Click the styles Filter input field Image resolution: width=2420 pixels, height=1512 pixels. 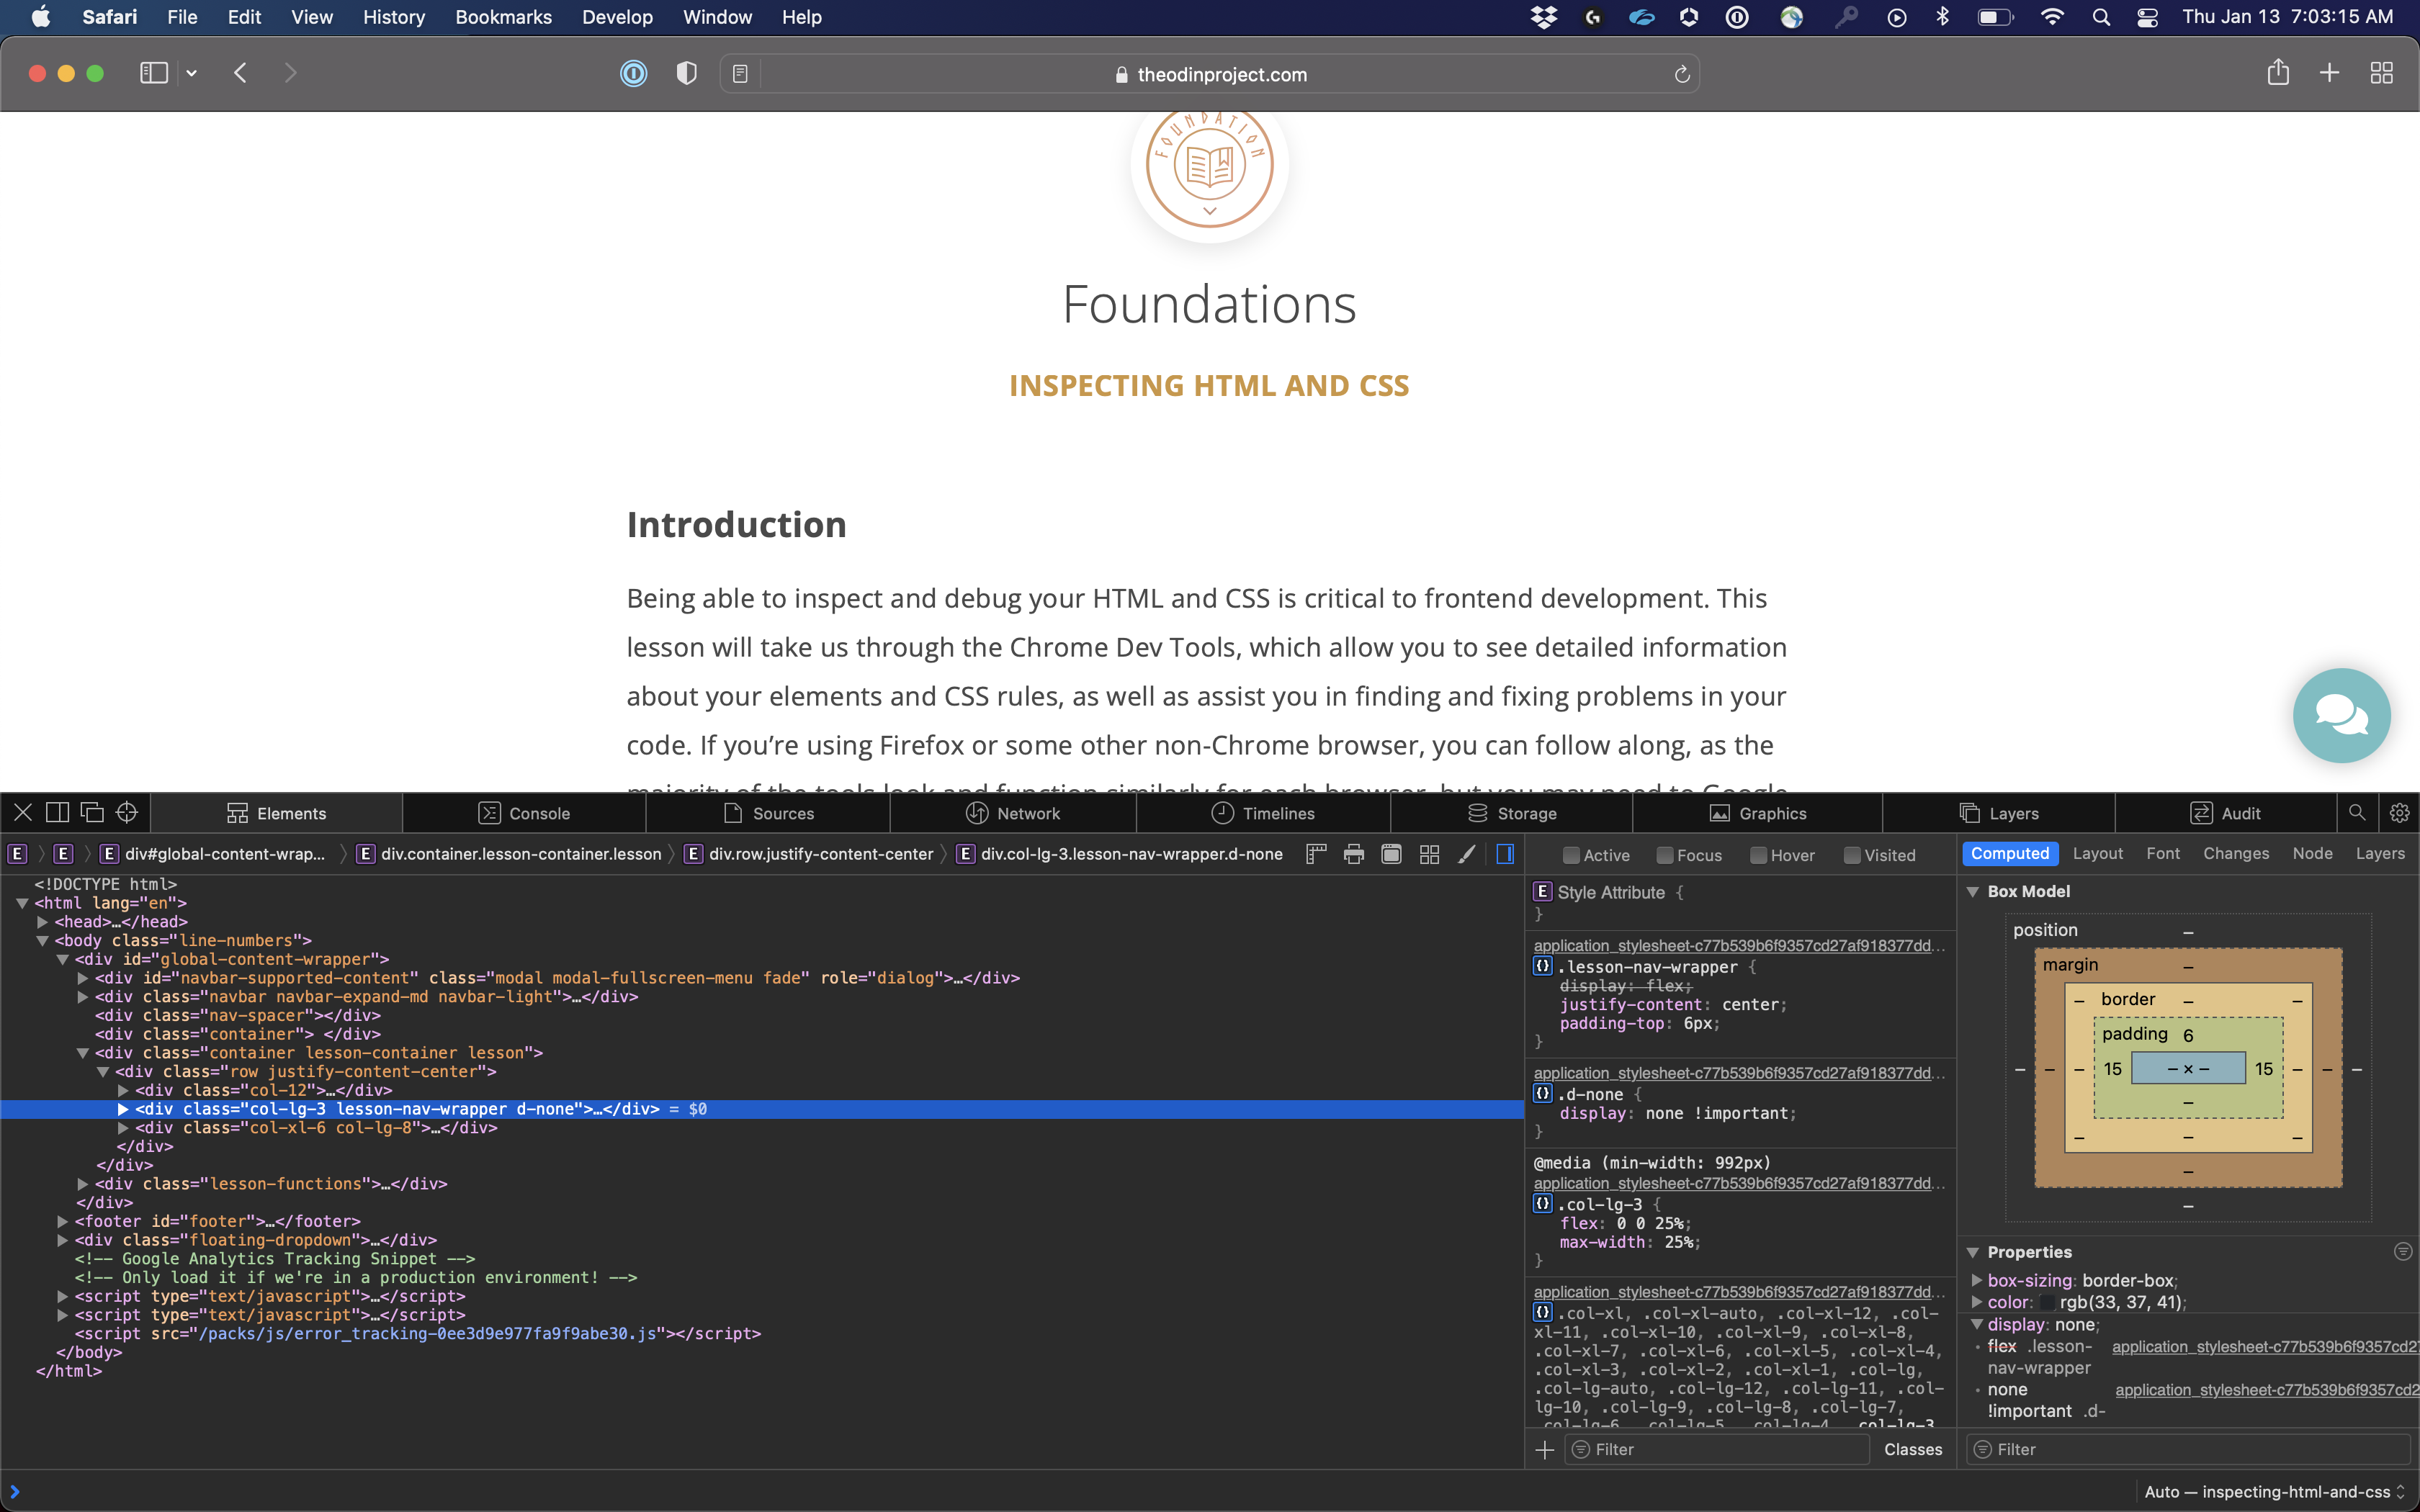point(1710,1449)
